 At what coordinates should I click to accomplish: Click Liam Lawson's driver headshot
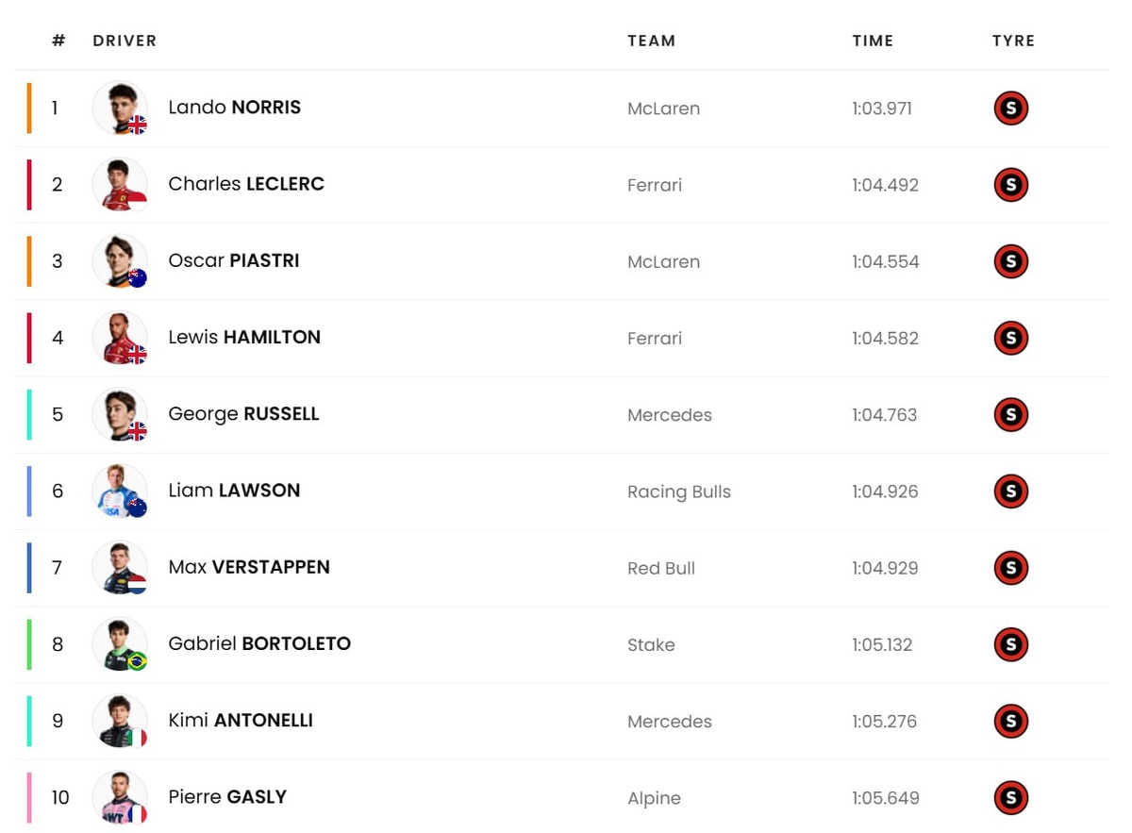(120, 491)
